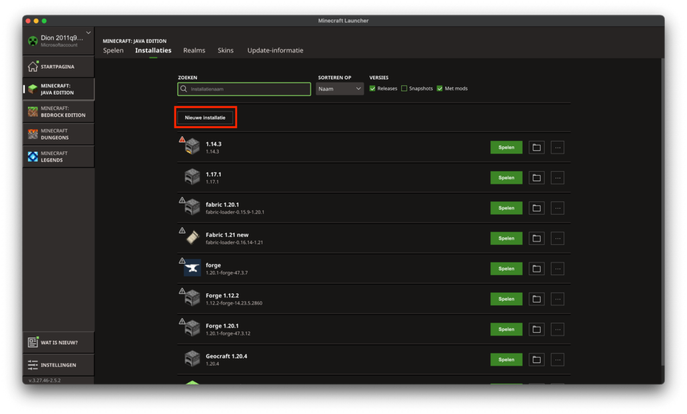Uncheck the Releases versions checkbox
The width and height of the screenshot is (687, 414).
point(372,89)
